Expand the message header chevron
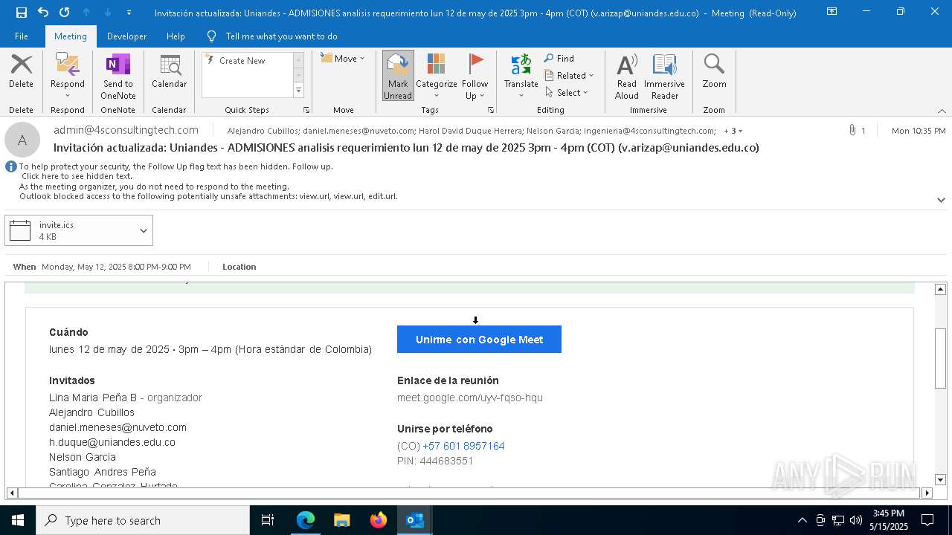This screenshot has height=535, width=952. click(x=941, y=199)
